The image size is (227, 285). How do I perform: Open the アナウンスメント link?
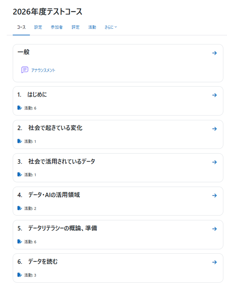(43, 70)
